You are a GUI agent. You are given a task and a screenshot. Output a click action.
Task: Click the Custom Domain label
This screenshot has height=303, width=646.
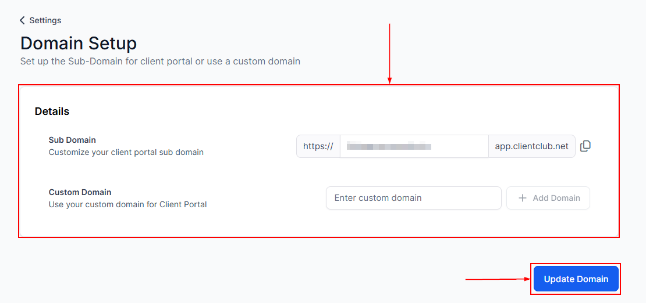[80, 192]
